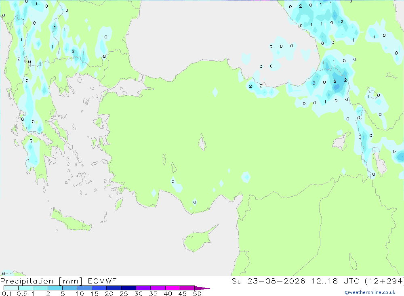404x296 pixels.
Task: Choose the 15–20 mm legend swatch
Action: (99, 288)
